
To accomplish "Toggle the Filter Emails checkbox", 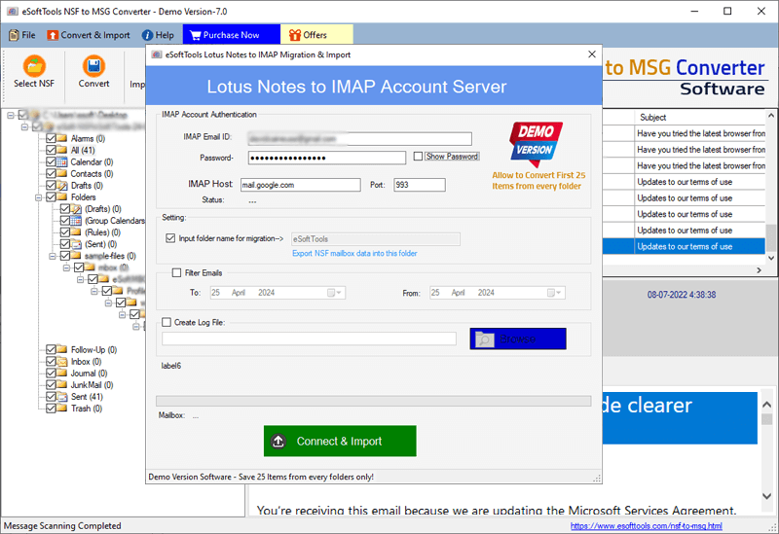I will [x=176, y=273].
